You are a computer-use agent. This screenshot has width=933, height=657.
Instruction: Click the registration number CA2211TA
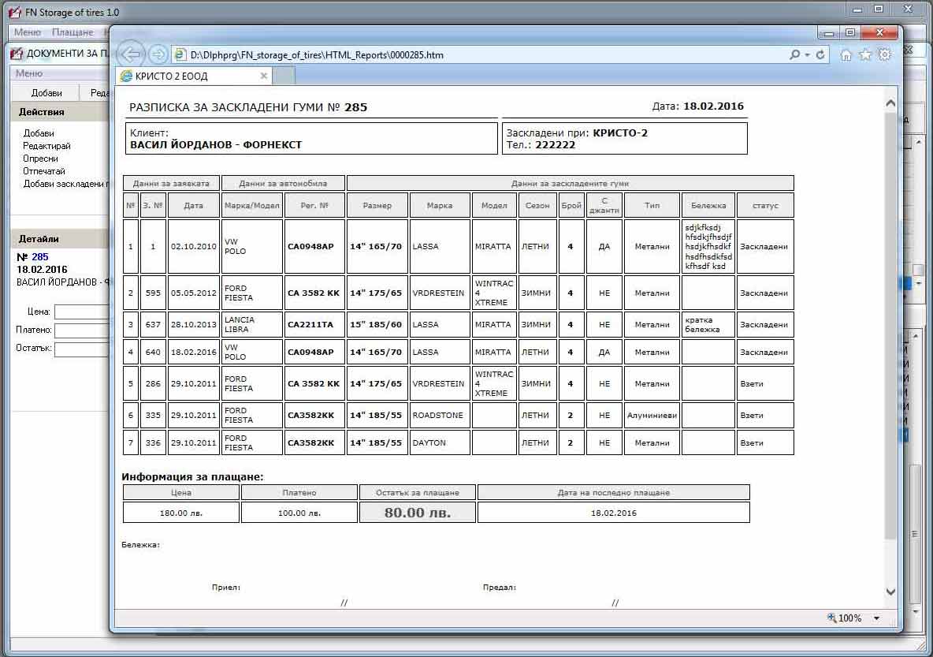[314, 325]
